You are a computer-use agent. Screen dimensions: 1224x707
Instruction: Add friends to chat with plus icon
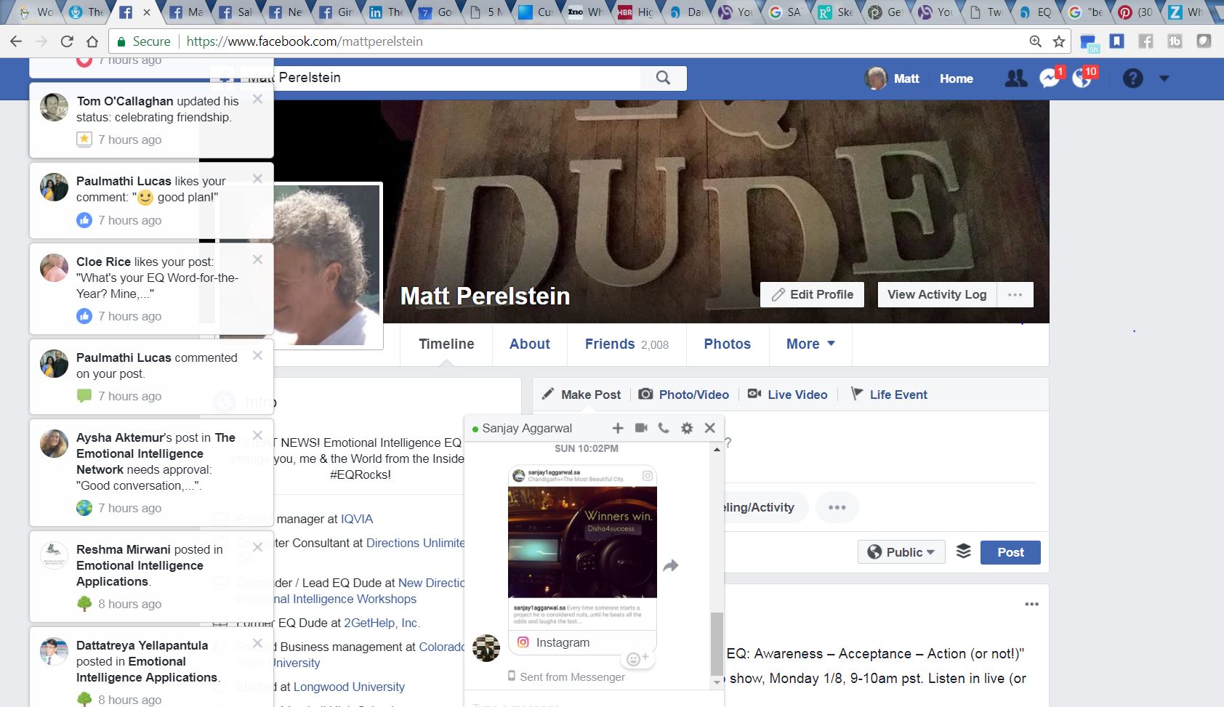pos(618,428)
